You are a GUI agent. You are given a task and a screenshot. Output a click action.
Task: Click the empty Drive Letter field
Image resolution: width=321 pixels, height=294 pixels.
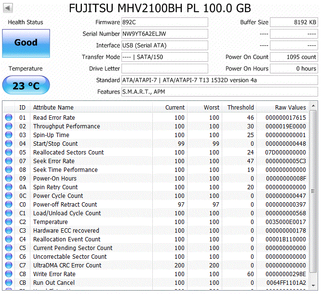click(165, 69)
